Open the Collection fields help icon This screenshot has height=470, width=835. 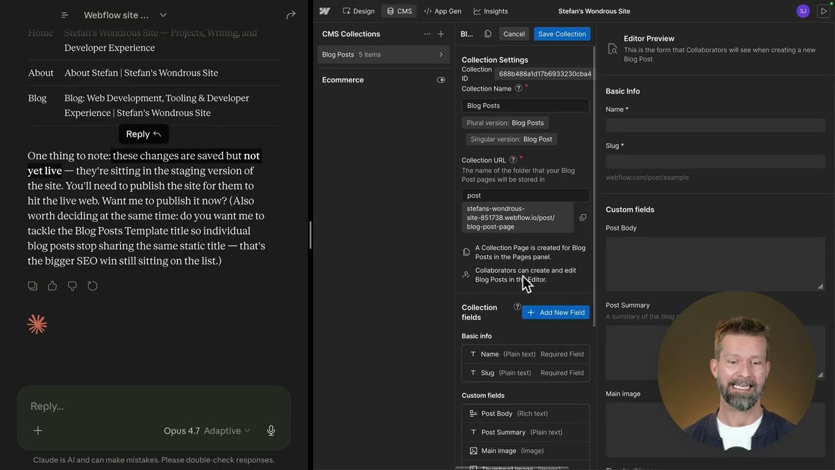click(517, 307)
